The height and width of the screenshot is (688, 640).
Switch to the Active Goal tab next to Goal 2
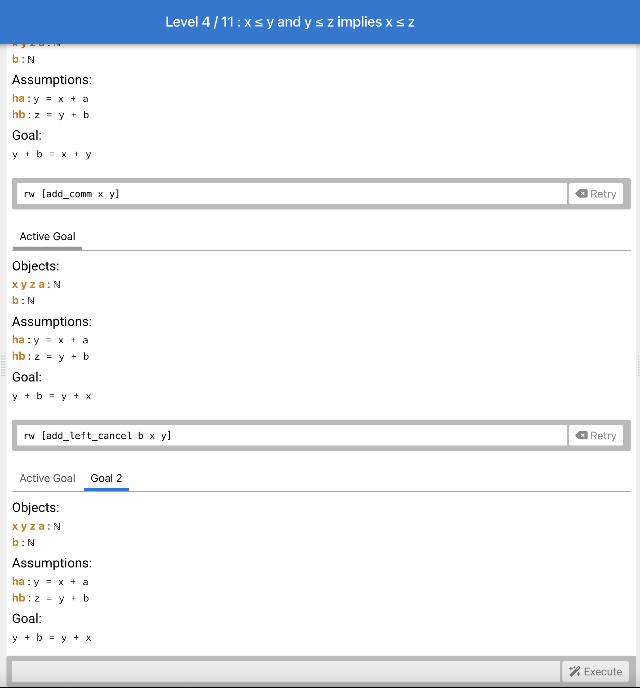click(x=47, y=478)
